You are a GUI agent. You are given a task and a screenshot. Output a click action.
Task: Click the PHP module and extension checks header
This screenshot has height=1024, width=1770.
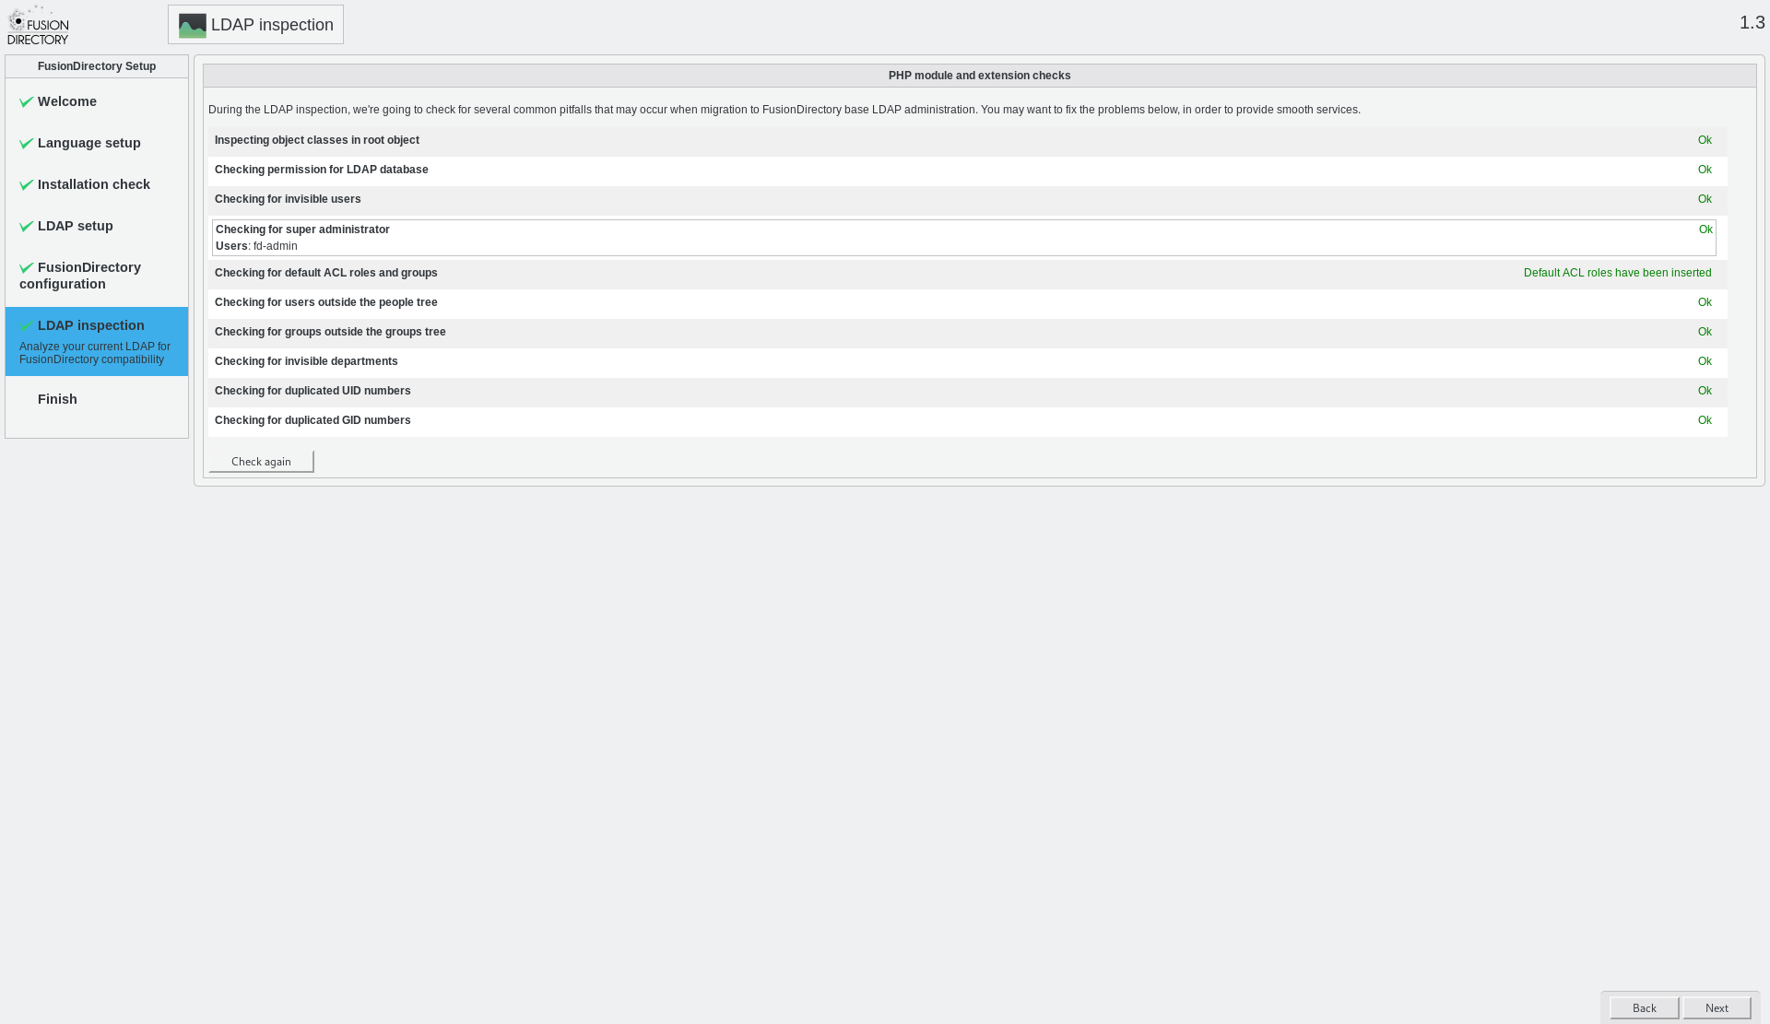click(979, 76)
